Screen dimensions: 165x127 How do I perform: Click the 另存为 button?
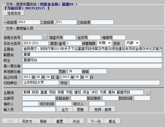pos(27,121)
